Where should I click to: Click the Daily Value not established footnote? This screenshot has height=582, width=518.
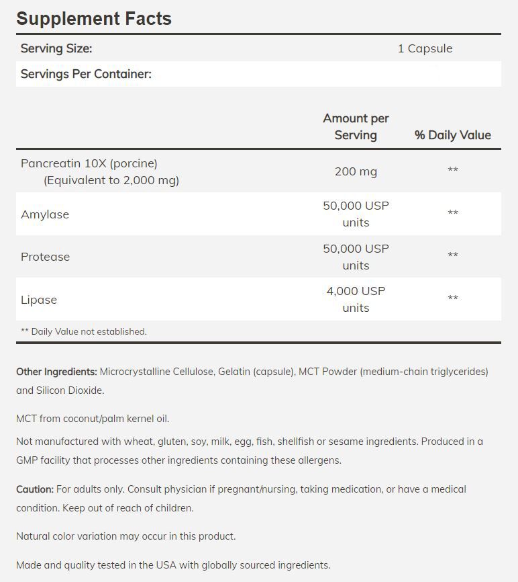[84, 331]
